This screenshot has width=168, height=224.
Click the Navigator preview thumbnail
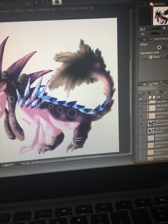[x=161, y=16]
